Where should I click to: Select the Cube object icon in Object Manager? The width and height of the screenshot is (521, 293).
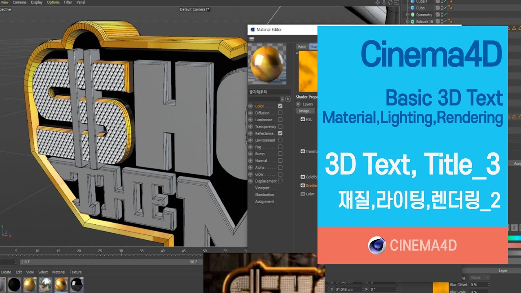tap(412, 8)
